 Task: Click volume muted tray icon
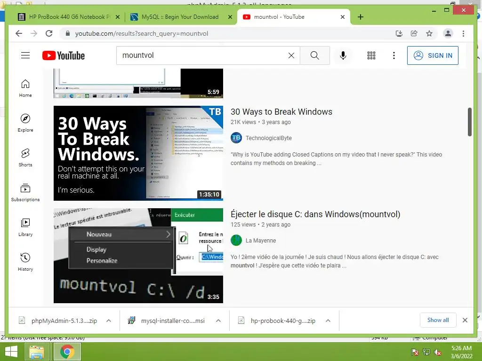(438, 352)
